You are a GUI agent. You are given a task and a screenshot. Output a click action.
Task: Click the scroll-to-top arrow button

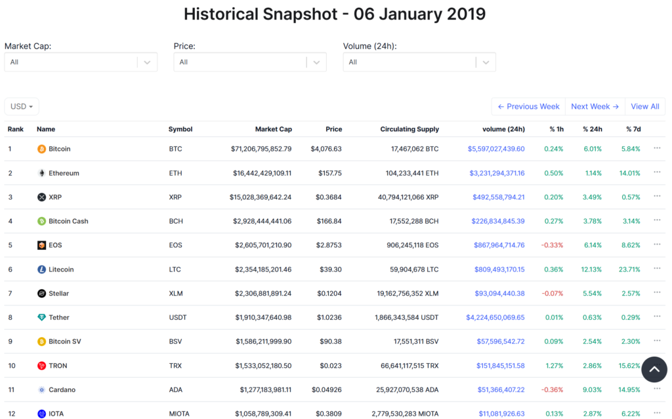click(654, 370)
